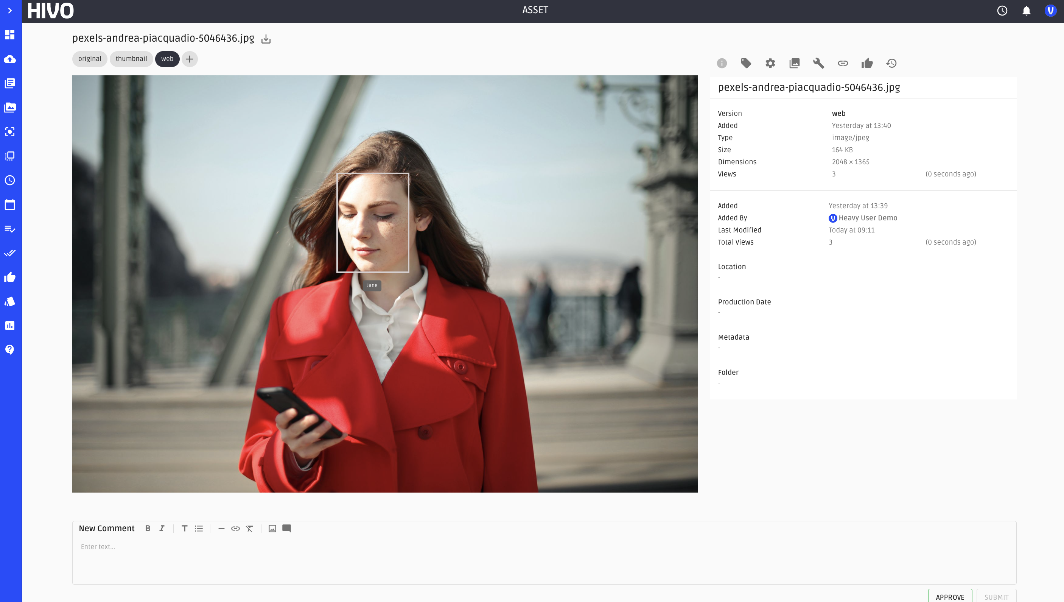This screenshot has width=1064, height=602.
Task: Open the version history clock icon
Action: (891, 63)
